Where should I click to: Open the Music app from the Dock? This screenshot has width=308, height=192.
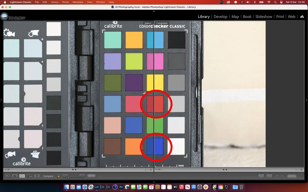tap(181, 187)
